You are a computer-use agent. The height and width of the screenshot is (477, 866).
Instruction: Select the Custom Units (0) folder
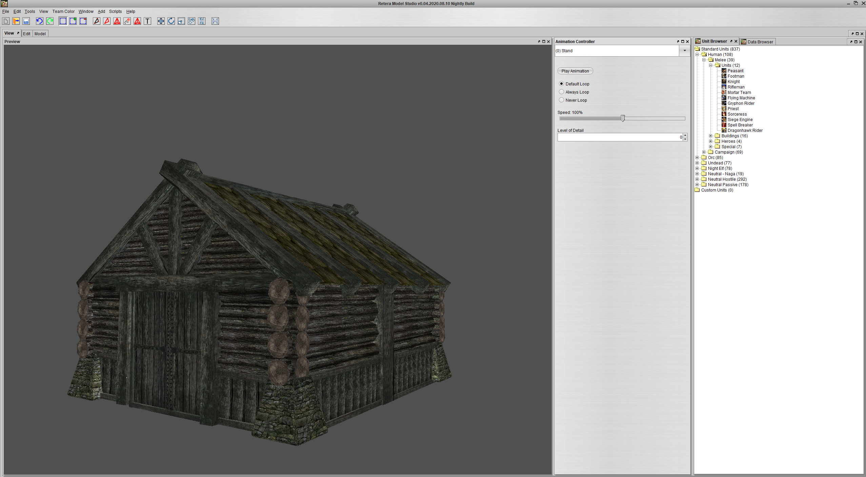717,190
